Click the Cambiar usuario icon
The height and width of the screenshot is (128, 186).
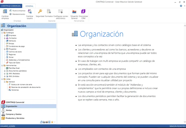point(30,11)
